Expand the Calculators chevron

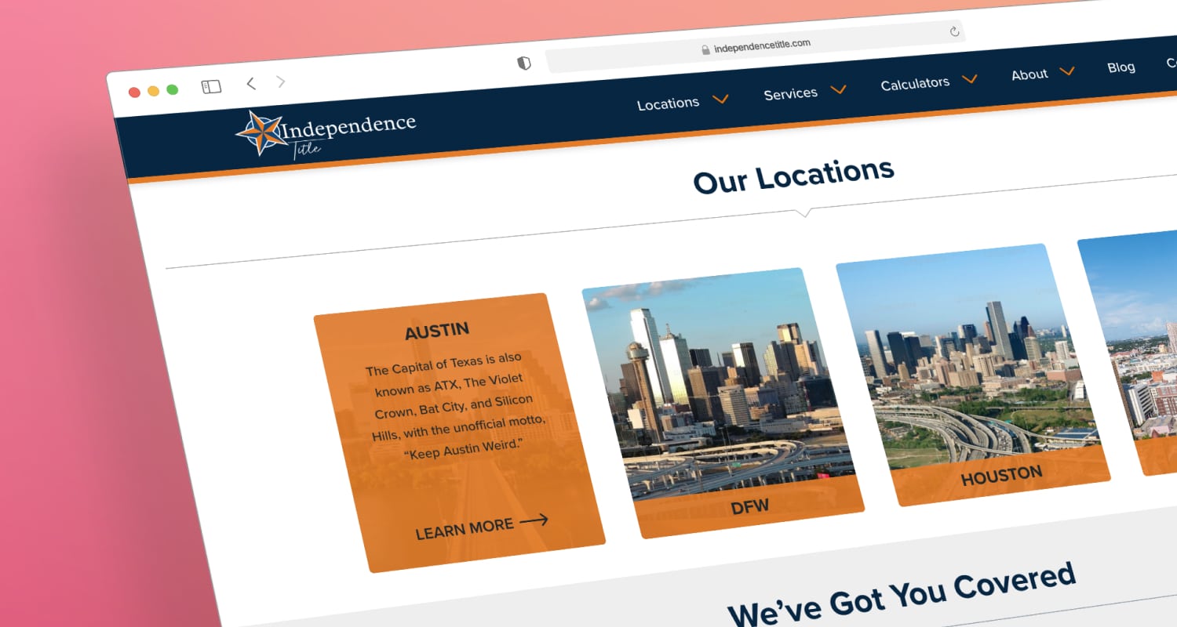tap(969, 78)
